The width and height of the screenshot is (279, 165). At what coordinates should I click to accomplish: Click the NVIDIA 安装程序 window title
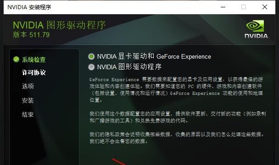(29, 7)
